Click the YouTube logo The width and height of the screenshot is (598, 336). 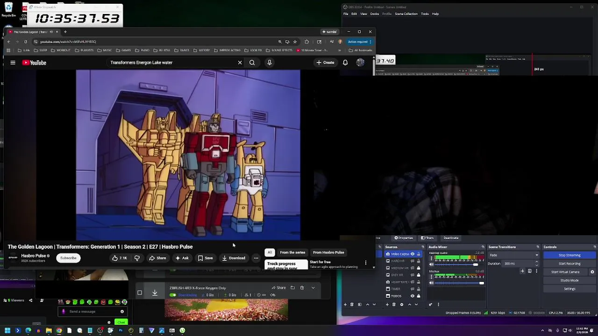(x=34, y=63)
